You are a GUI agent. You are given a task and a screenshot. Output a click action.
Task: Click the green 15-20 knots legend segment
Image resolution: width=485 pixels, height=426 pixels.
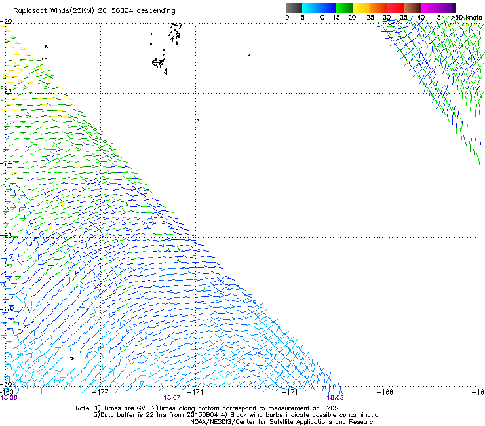click(x=345, y=8)
